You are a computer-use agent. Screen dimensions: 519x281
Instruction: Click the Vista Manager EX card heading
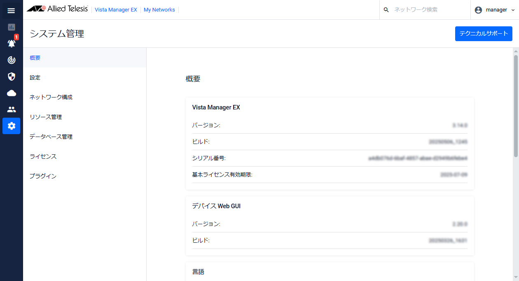pos(216,107)
